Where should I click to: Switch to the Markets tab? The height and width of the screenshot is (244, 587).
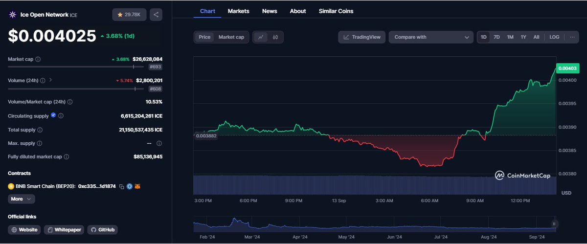[238, 11]
